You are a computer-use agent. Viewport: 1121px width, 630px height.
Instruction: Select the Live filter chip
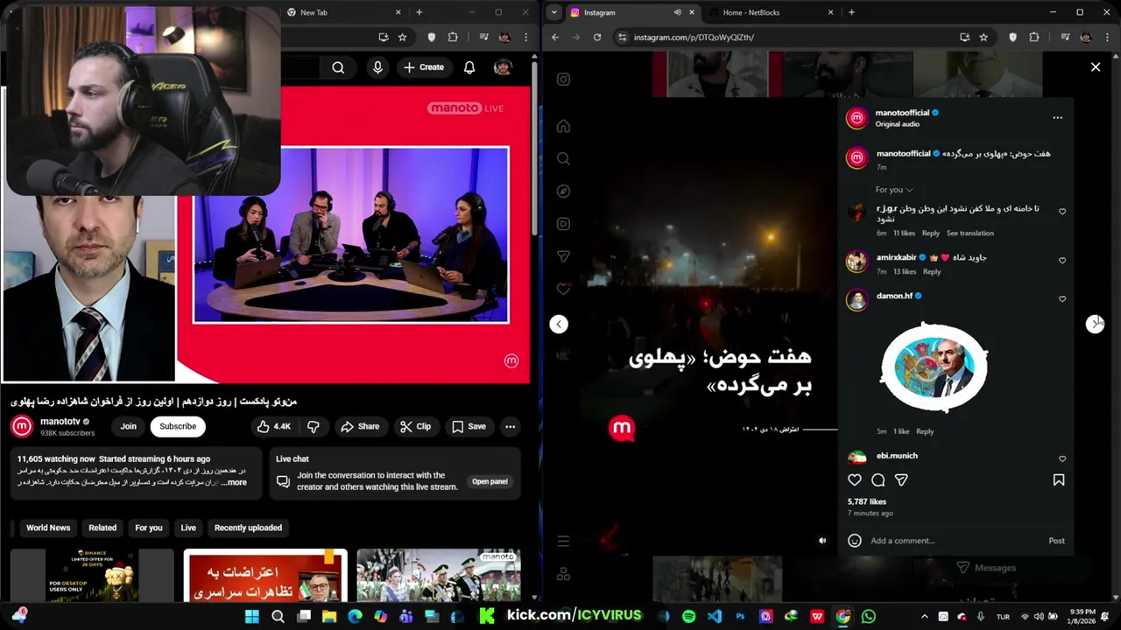pos(188,528)
